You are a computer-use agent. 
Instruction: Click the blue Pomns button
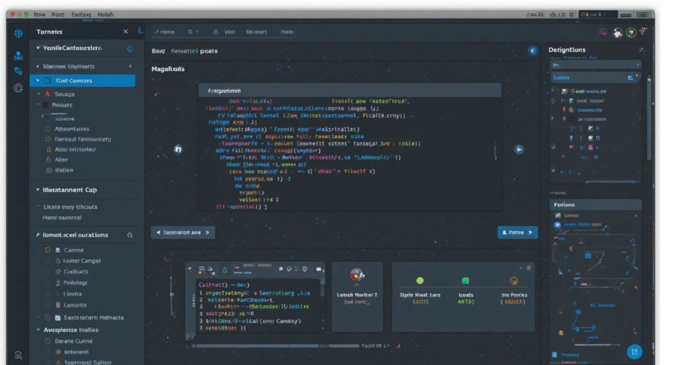point(518,232)
